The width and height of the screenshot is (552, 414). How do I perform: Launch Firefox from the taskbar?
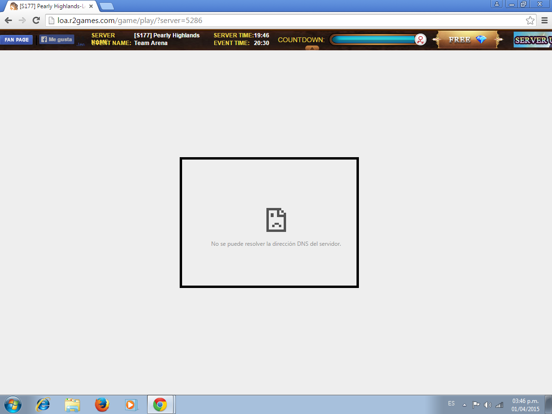(102, 404)
